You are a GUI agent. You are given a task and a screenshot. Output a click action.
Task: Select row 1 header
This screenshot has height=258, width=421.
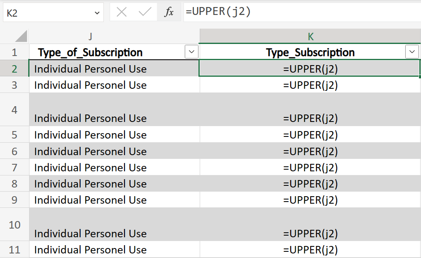click(15, 52)
